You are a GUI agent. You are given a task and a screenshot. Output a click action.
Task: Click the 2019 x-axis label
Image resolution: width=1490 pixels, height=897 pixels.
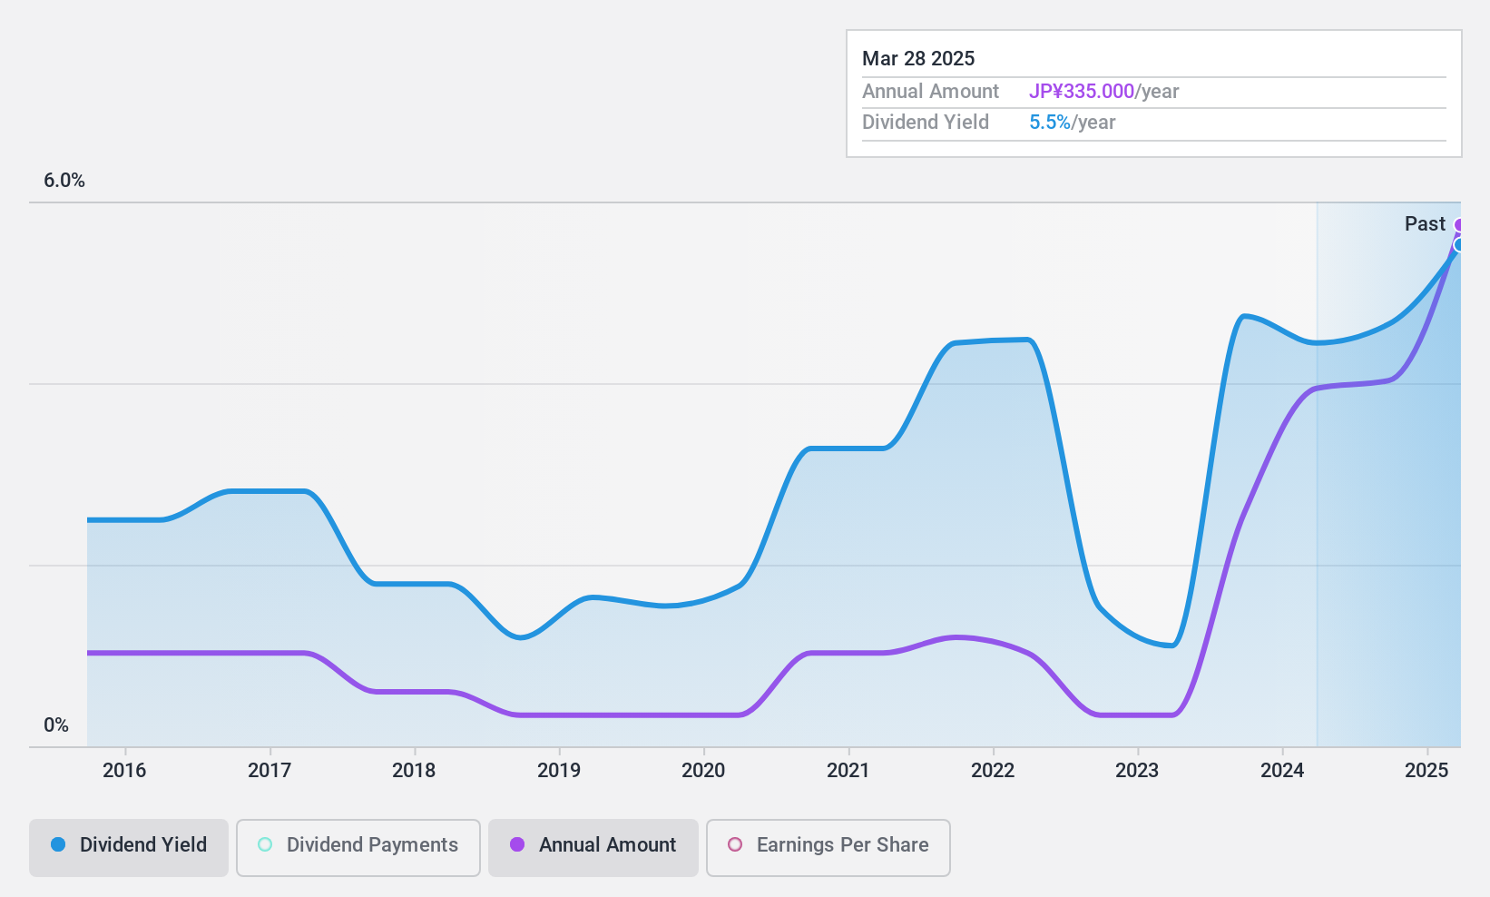[559, 771]
